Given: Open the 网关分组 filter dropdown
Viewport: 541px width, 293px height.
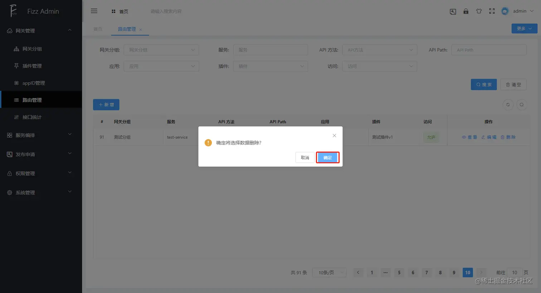Looking at the screenshot, I should pyautogui.click(x=161, y=50).
